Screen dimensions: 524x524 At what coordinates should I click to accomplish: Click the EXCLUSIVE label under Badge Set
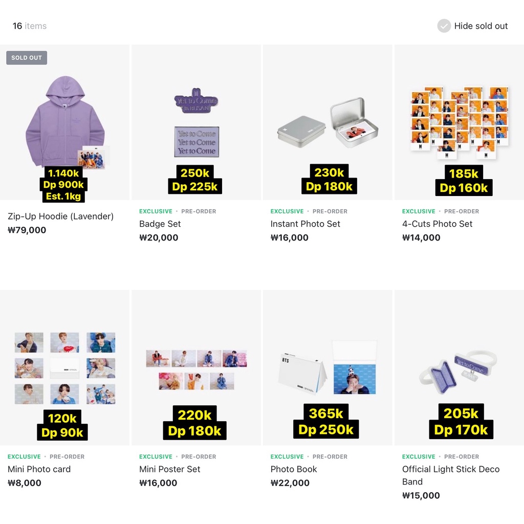pos(156,211)
